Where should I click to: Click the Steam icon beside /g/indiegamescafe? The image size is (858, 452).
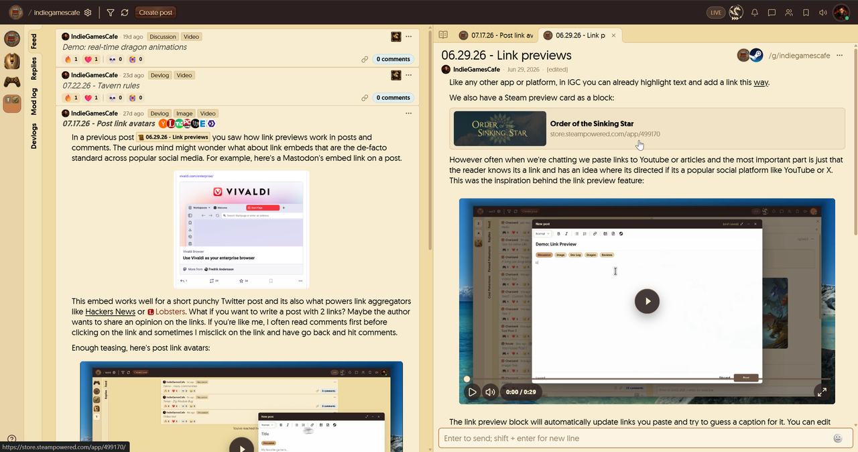756,55
